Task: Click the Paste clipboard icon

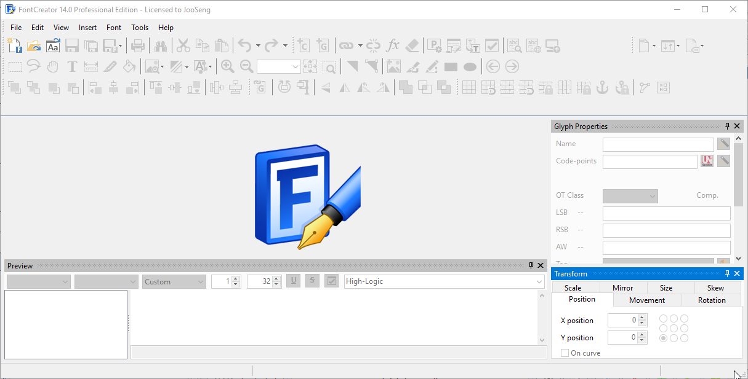Action: click(222, 45)
